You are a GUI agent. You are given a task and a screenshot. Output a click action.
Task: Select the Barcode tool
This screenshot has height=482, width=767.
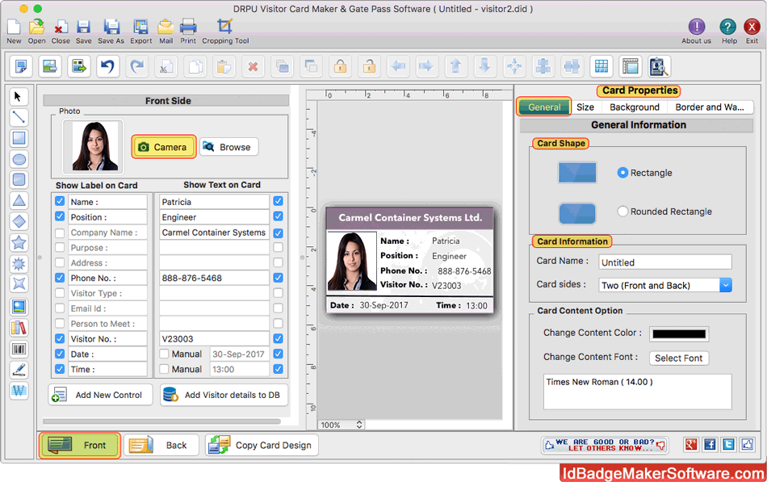point(19,349)
